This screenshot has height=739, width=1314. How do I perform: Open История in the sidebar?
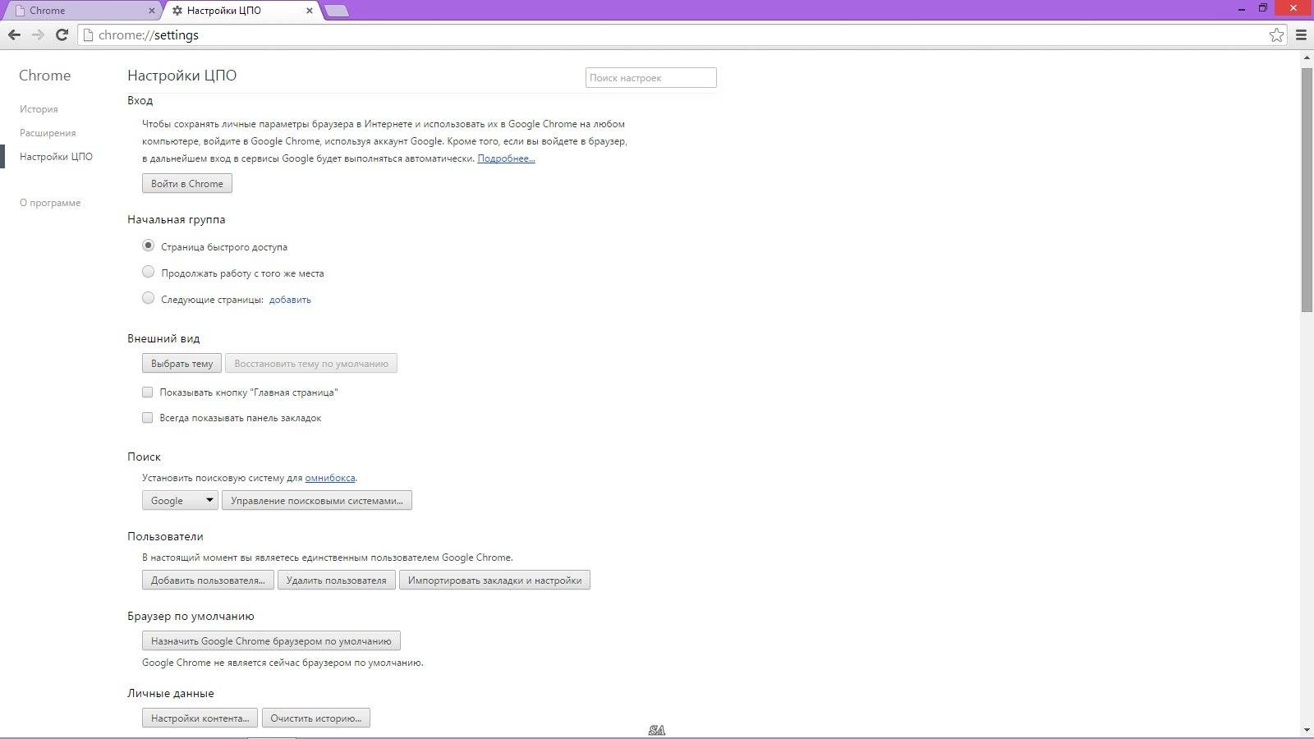point(39,109)
